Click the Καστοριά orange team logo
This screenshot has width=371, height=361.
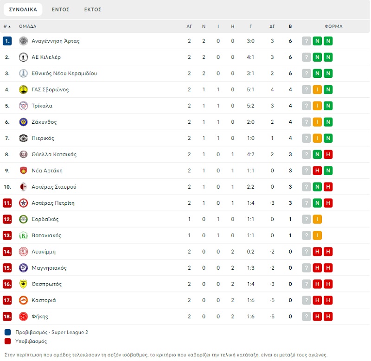(23, 300)
